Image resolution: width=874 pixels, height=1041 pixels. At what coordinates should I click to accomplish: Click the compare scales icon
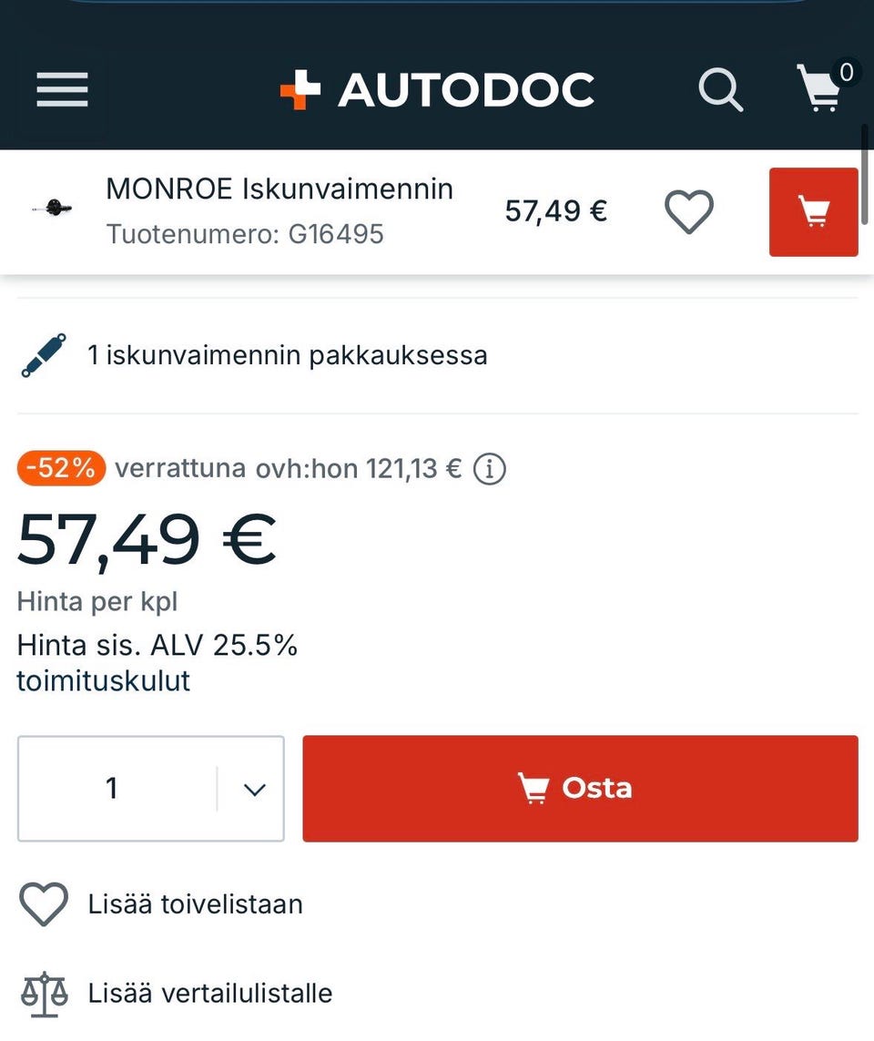44,993
